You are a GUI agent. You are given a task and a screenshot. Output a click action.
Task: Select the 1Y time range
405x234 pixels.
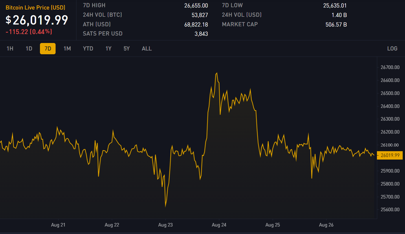tap(108, 48)
